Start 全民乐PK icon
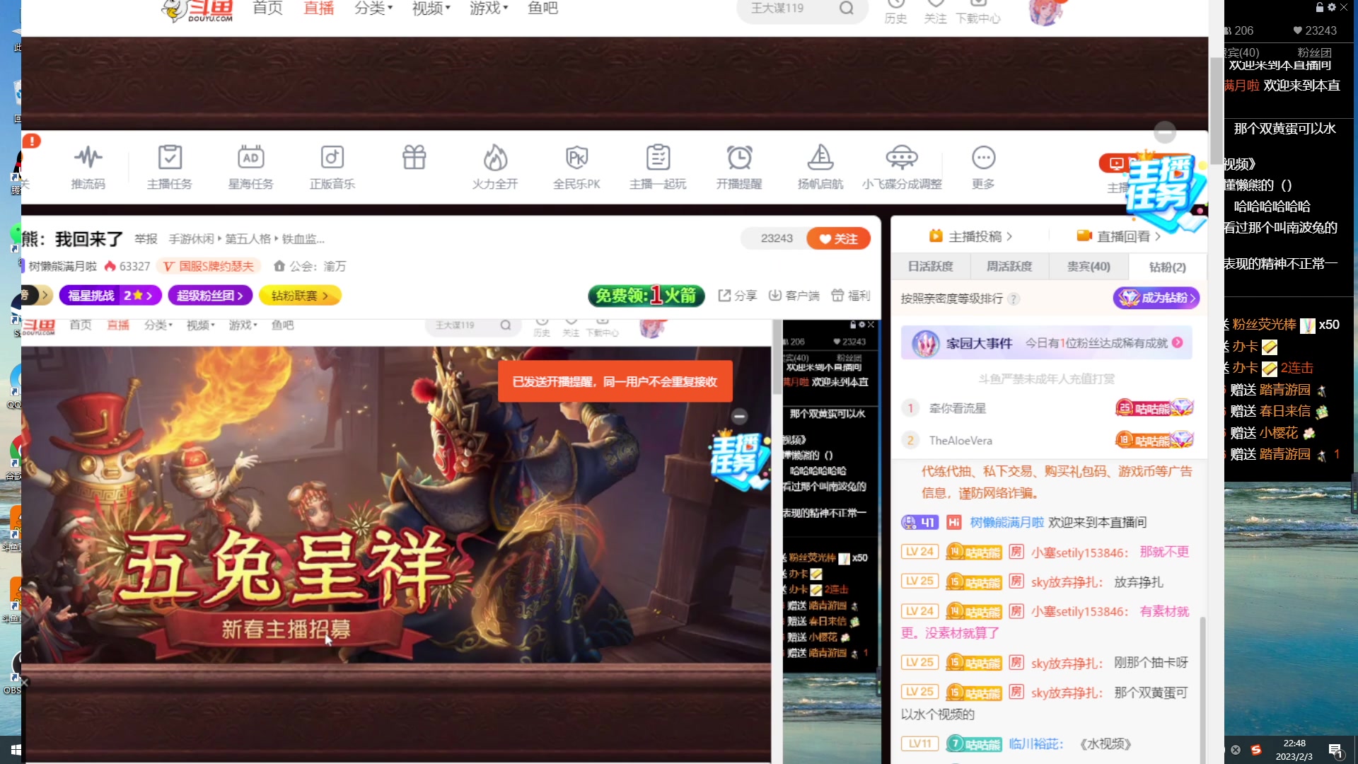This screenshot has width=1358, height=764. click(x=576, y=167)
